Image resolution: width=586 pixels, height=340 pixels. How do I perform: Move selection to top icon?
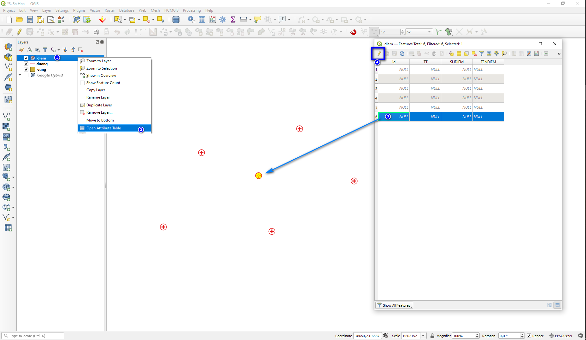pos(489,54)
